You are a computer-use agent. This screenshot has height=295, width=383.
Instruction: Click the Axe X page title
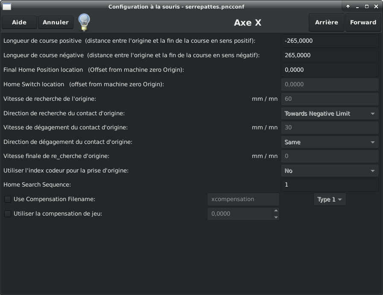point(248,23)
